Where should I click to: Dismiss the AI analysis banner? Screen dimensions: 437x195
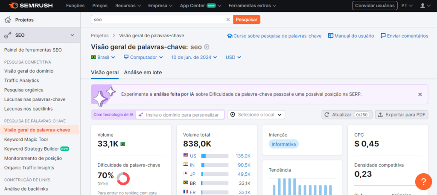(x=420, y=94)
